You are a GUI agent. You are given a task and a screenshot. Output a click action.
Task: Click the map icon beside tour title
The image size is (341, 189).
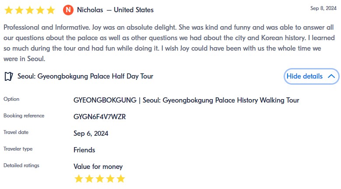click(x=8, y=76)
